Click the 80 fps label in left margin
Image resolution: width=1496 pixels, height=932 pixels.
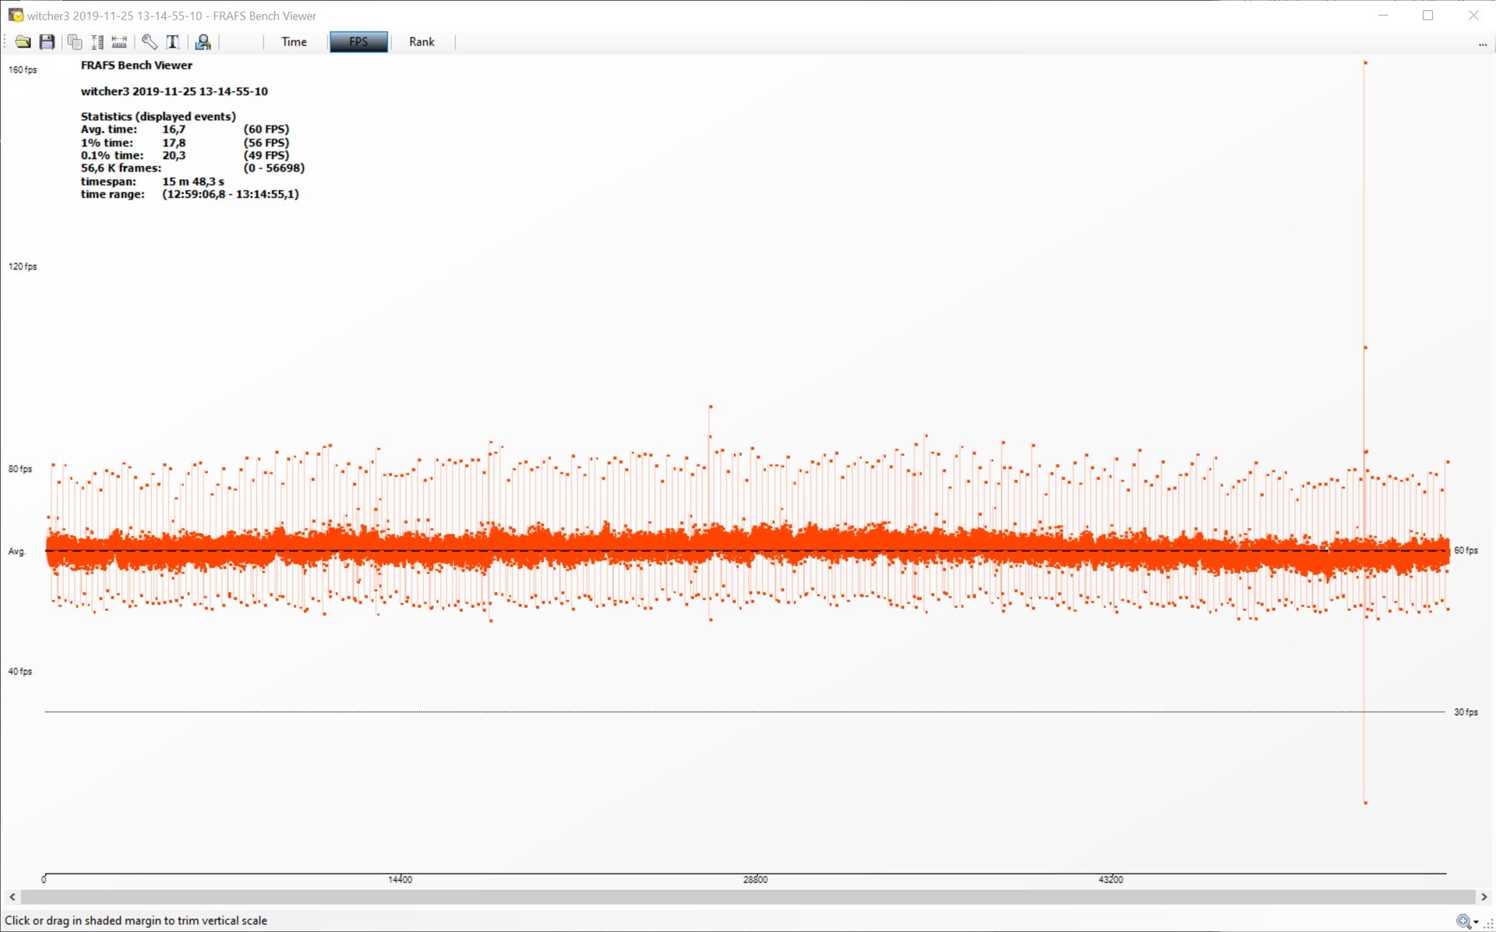(x=20, y=469)
